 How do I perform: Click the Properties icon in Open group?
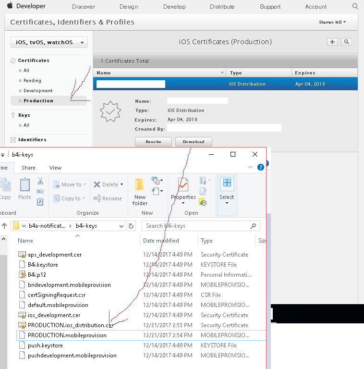pos(183,184)
